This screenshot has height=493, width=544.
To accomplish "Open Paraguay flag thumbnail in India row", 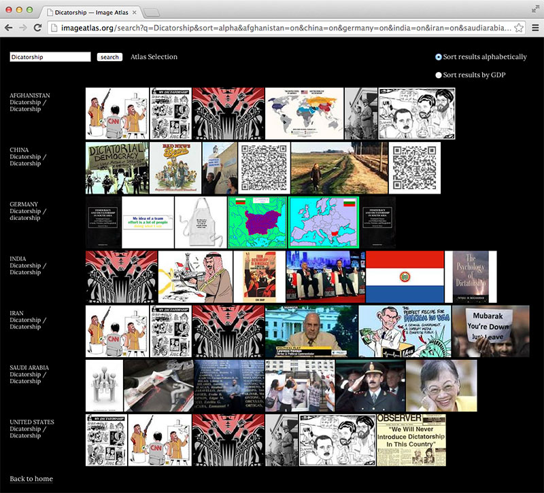I will click(x=405, y=277).
